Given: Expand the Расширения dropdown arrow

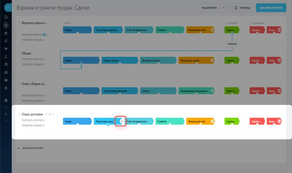Looking at the screenshot, I should 224,8.
